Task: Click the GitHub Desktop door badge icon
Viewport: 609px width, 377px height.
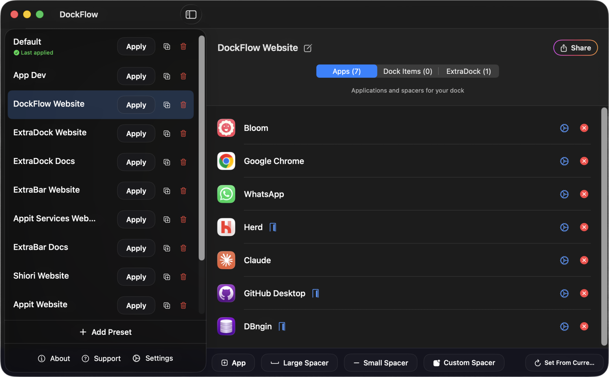Action: (x=316, y=293)
